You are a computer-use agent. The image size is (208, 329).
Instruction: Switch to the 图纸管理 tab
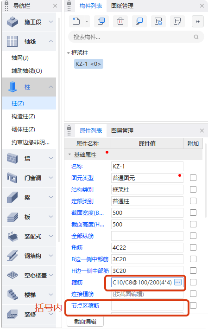point(122,6)
